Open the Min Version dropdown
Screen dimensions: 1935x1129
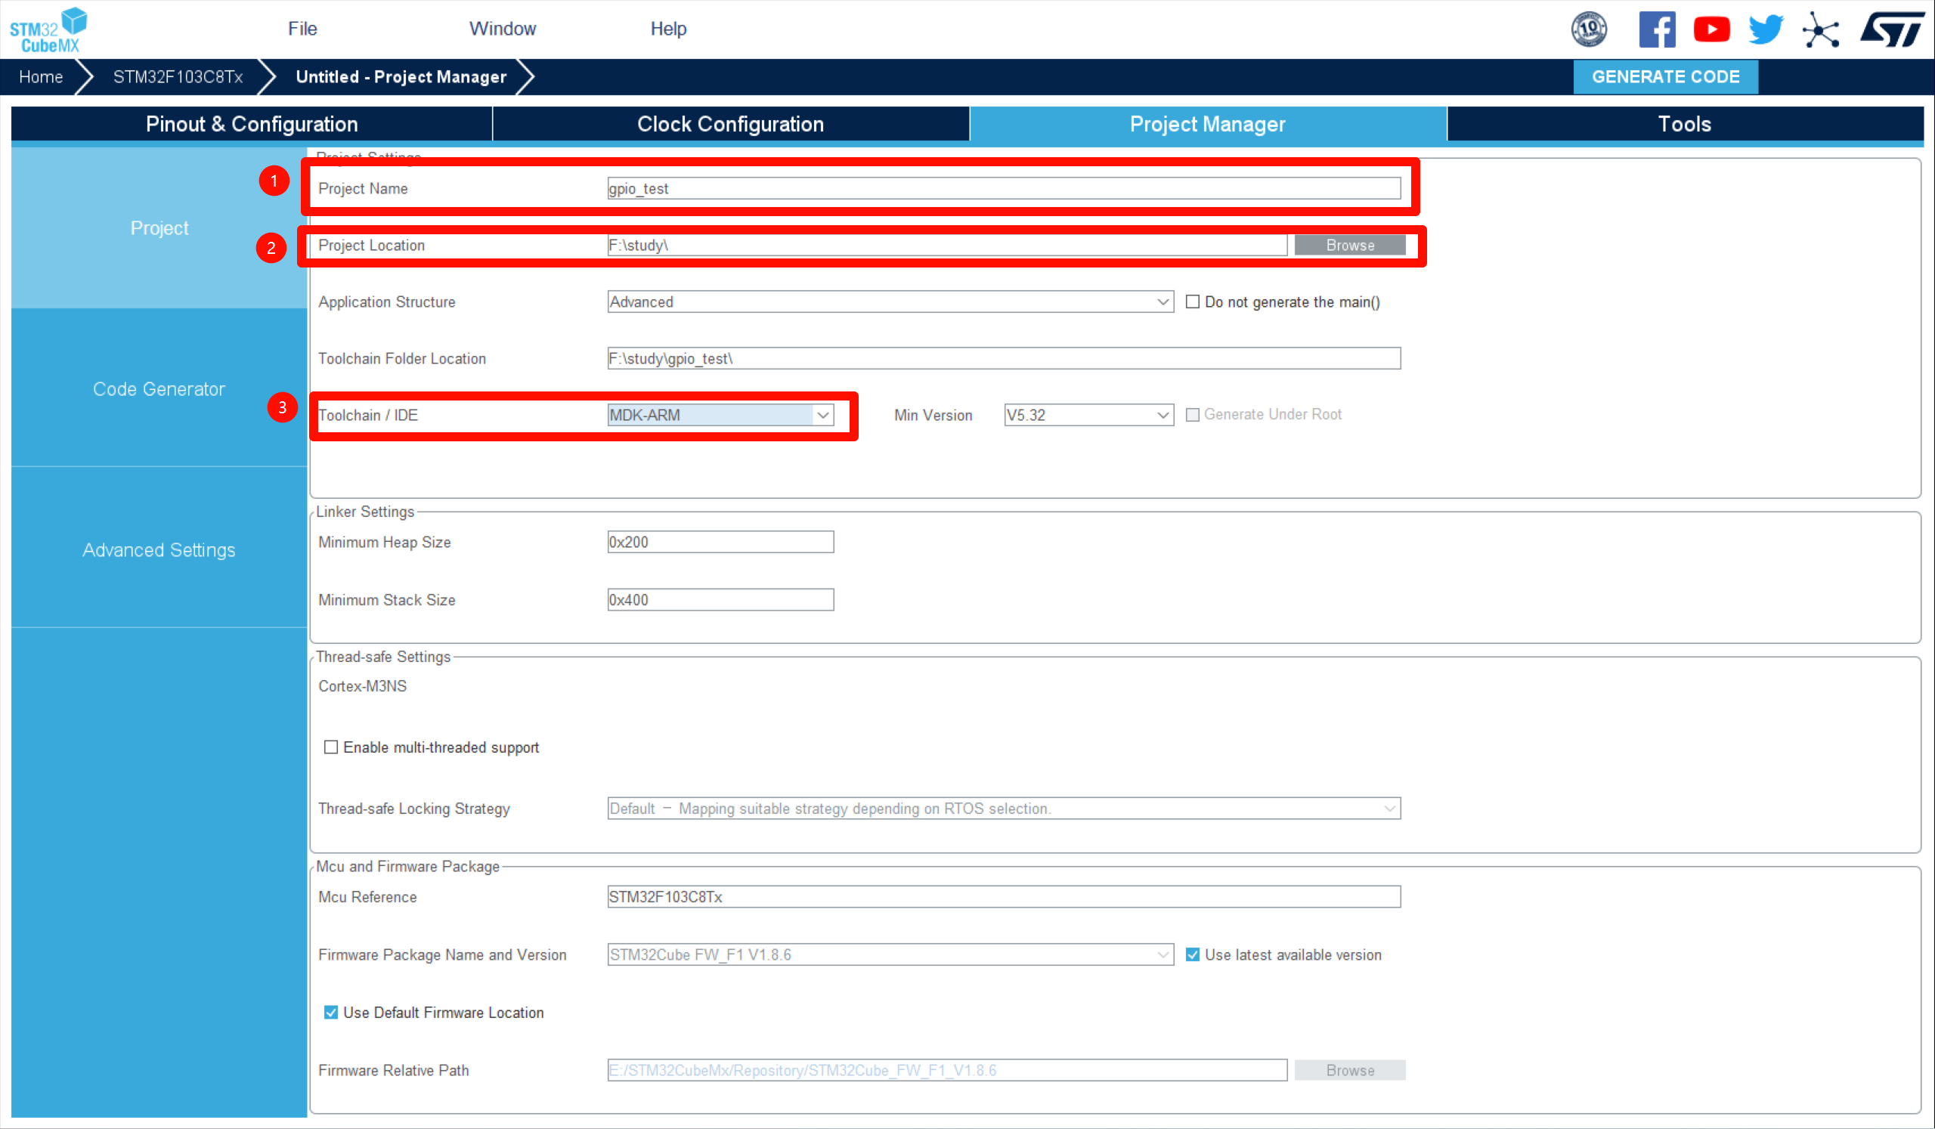[1088, 415]
